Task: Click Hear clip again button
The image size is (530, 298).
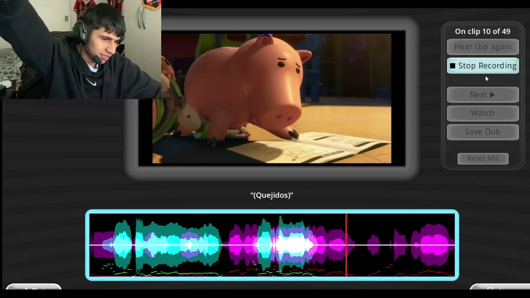Action: 483,47
